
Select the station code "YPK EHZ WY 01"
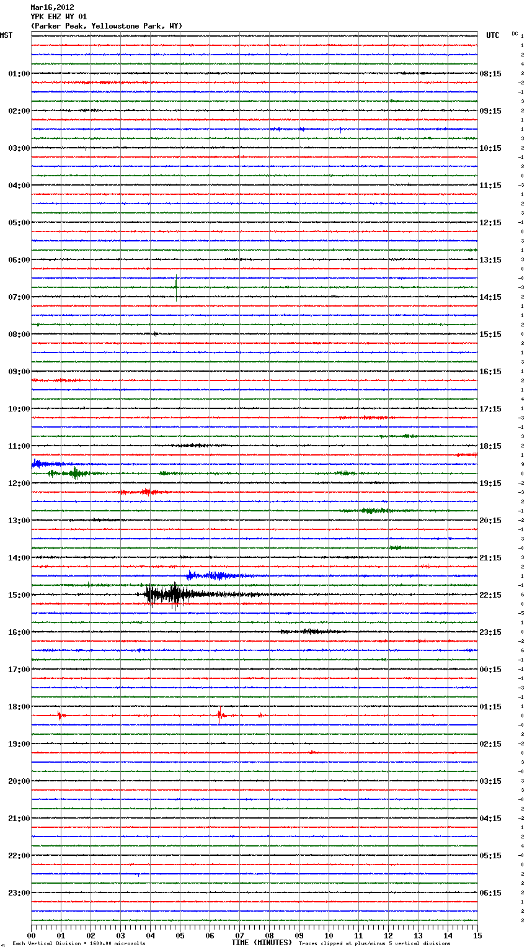pos(59,17)
